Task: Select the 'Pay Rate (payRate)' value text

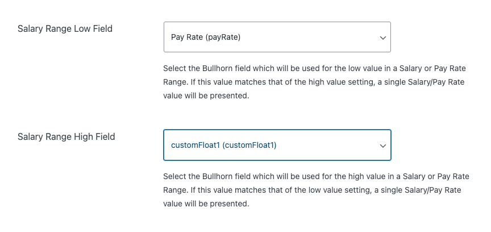Action: (x=206, y=38)
